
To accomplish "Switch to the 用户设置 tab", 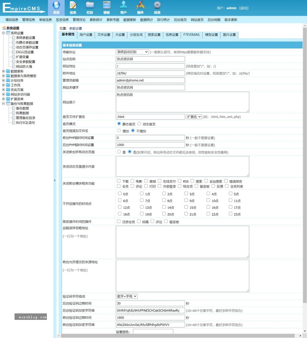I will point(86,35).
